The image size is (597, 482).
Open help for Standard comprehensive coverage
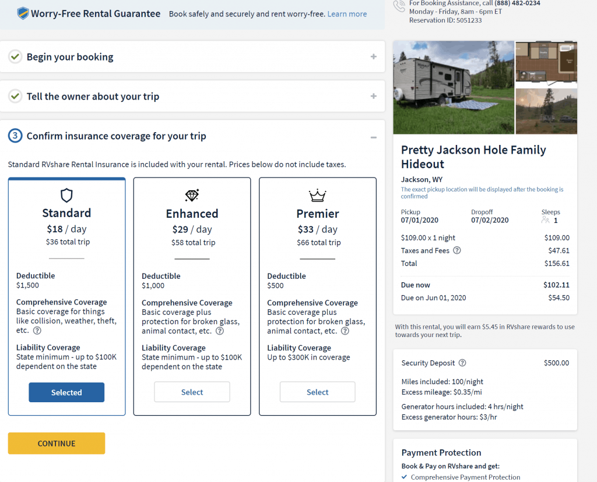[x=37, y=330]
